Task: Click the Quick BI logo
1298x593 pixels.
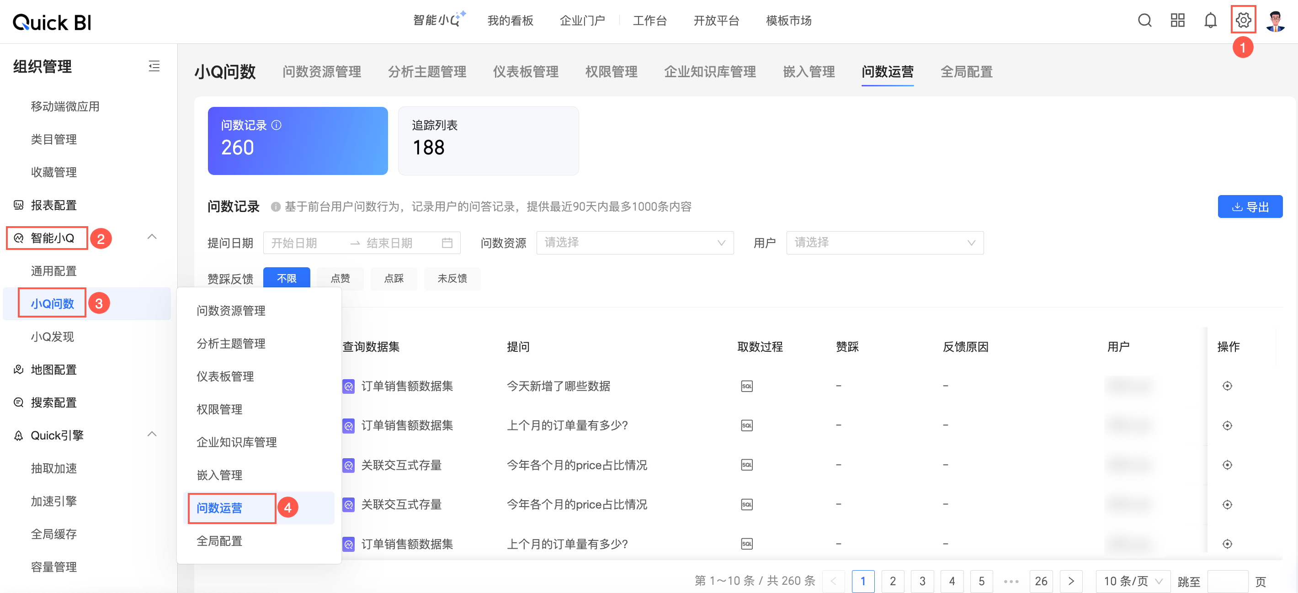Action: [52, 22]
